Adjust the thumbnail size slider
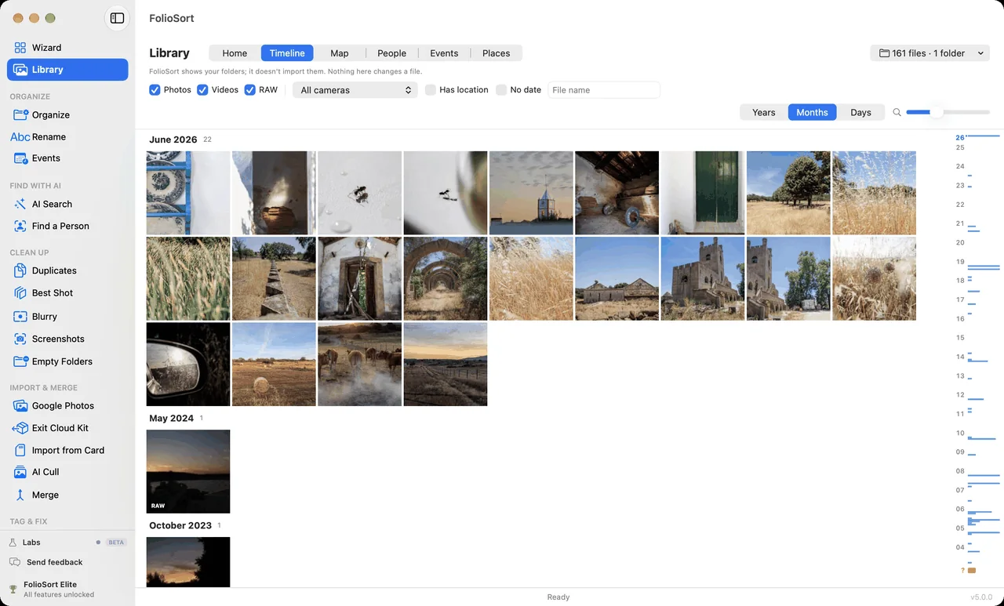This screenshot has height=606, width=1004. 948,112
